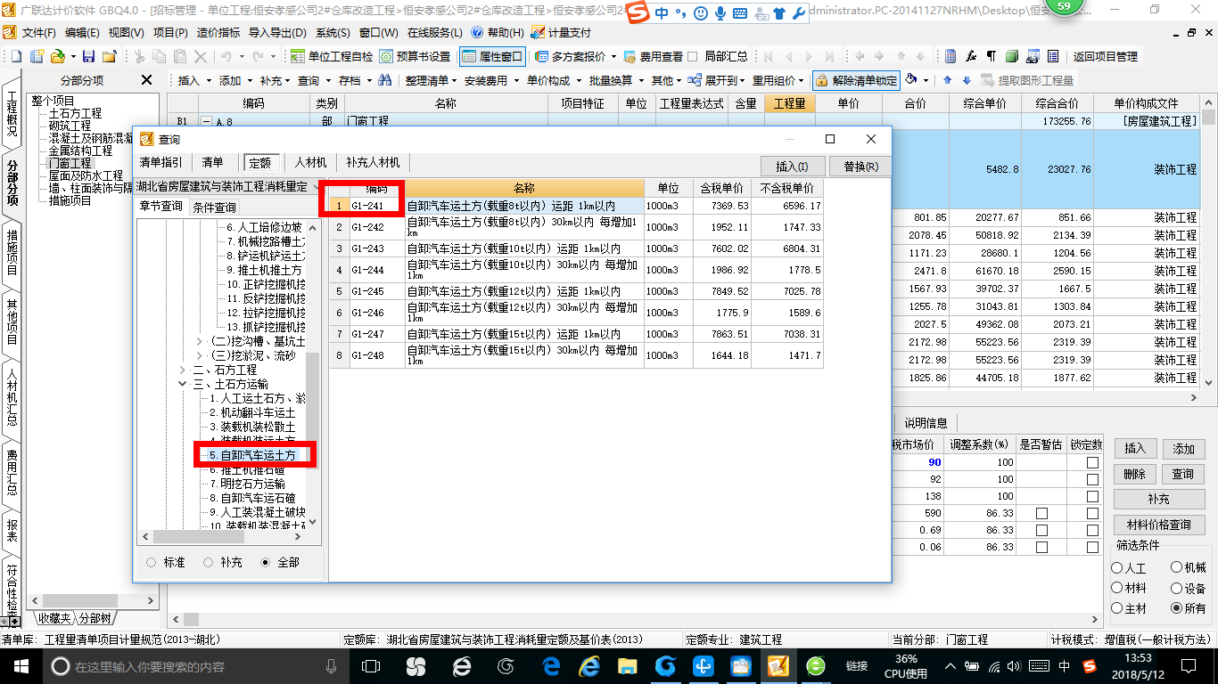
Task: Click the calculator icon in toolbar
Action: pos(951,56)
